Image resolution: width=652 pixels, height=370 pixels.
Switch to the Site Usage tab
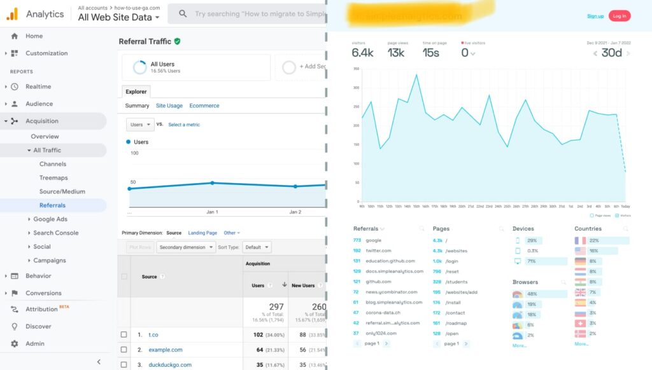coord(169,106)
